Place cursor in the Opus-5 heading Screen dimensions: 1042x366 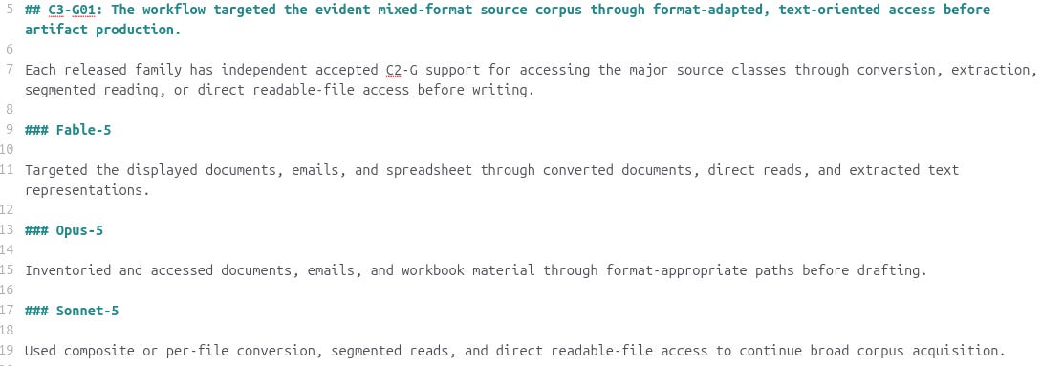(64, 230)
